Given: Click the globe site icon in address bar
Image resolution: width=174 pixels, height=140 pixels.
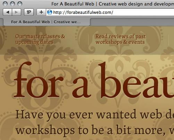Looking at the screenshot, I should [50, 12].
